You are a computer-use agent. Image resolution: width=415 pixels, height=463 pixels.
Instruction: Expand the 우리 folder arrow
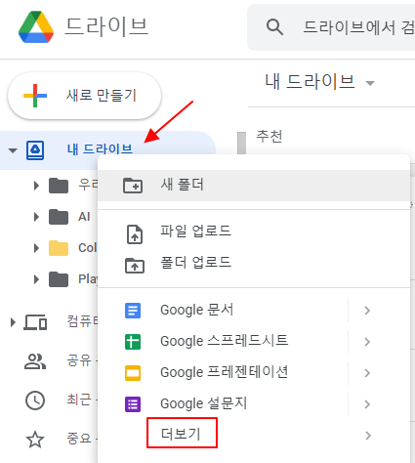click(36, 186)
